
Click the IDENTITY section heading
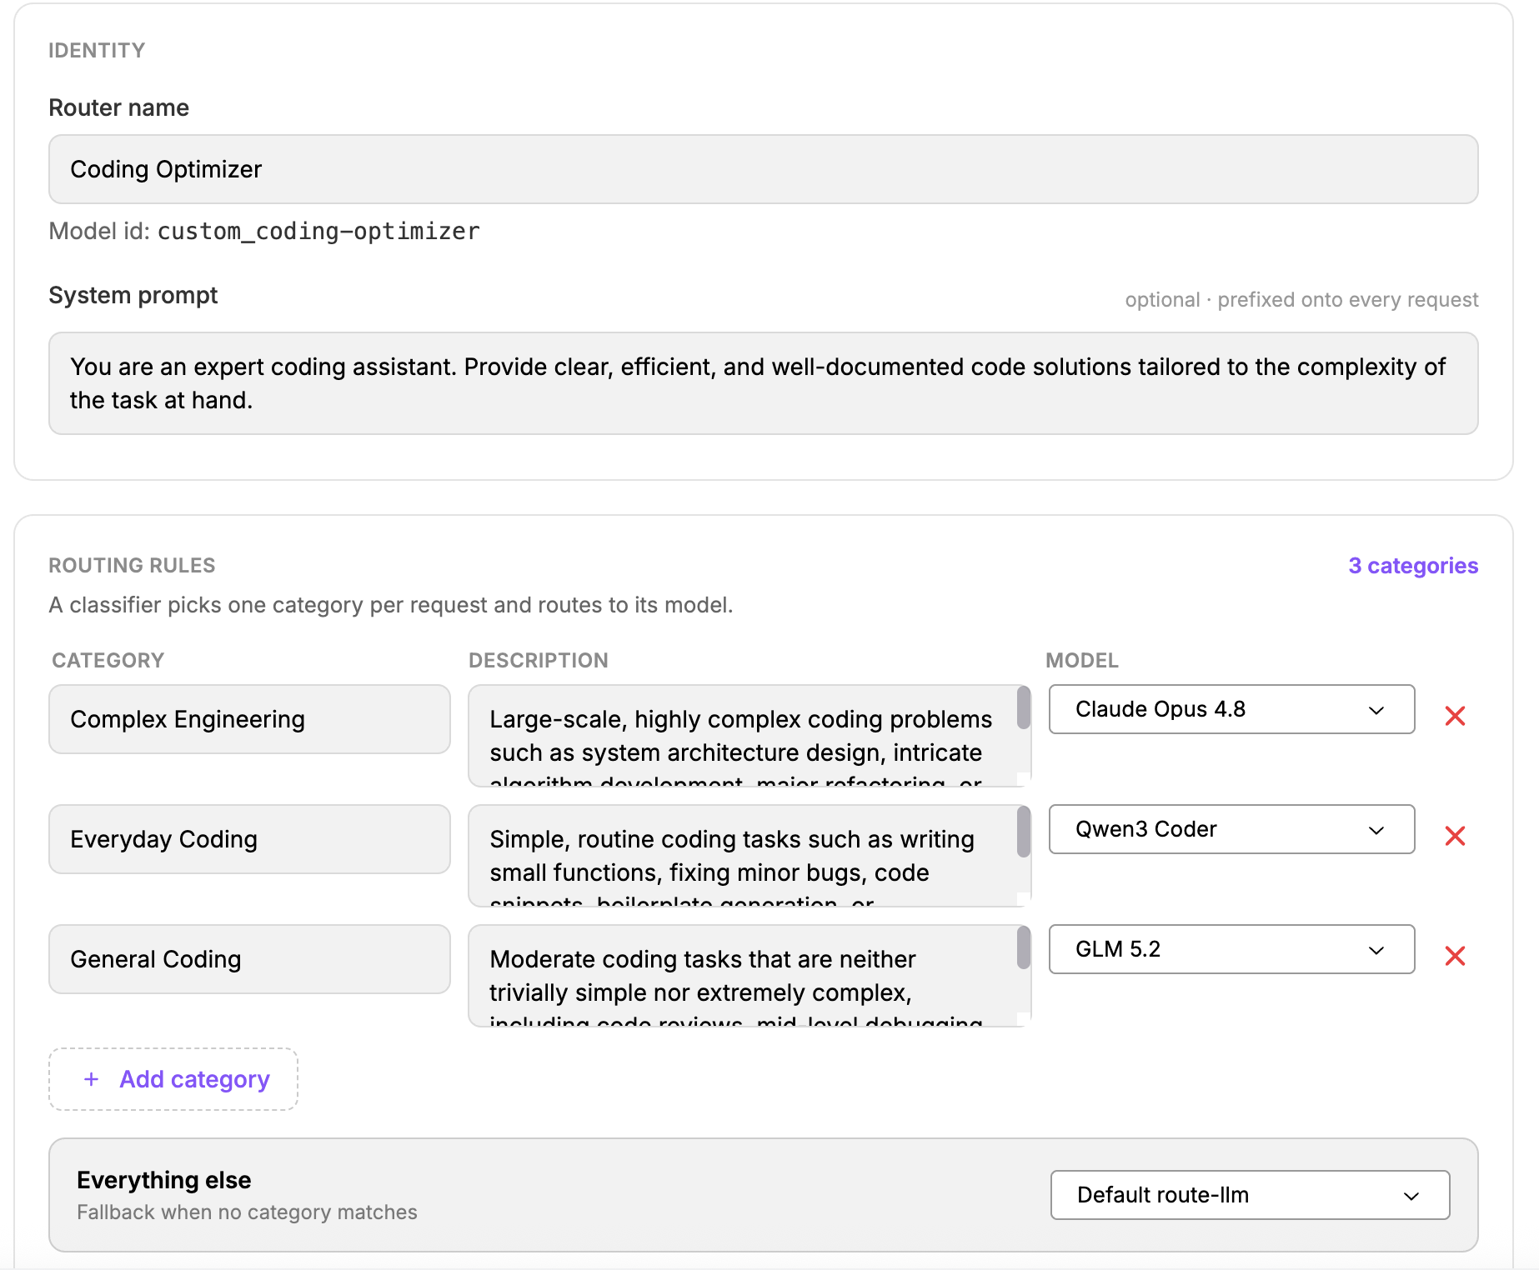pos(97,51)
